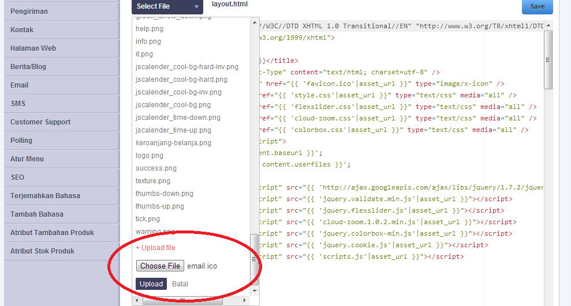The image size is (571, 306).
Task: Open Customer Support menu item
Action: tap(40, 122)
